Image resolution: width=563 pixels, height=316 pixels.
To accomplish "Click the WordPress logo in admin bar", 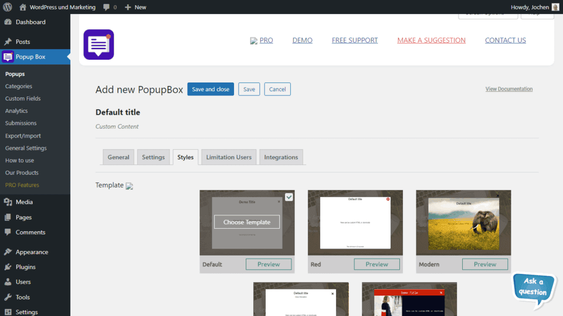I will click(8, 7).
